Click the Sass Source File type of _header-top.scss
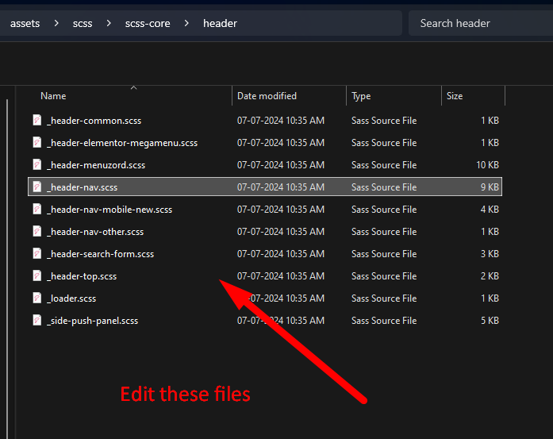This screenshot has width=553, height=439. pos(384,276)
